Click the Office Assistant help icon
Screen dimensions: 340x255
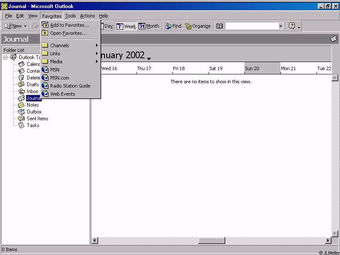[292, 26]
